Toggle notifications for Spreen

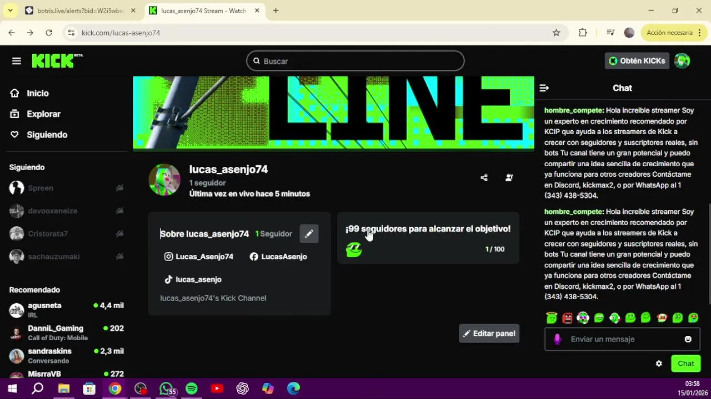coord(119,188)
